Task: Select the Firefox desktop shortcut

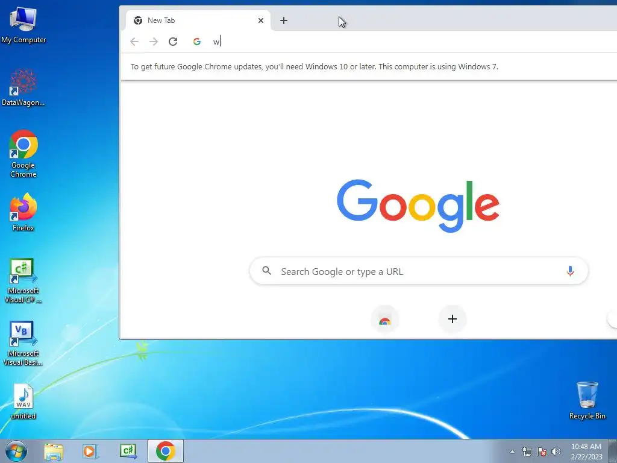Action: [23, 212]
